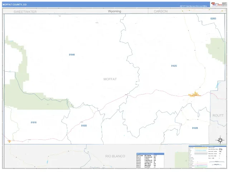Click the Wyoming state label
The width and height of the screenshot is (229, 172).
tap(114, 11)
